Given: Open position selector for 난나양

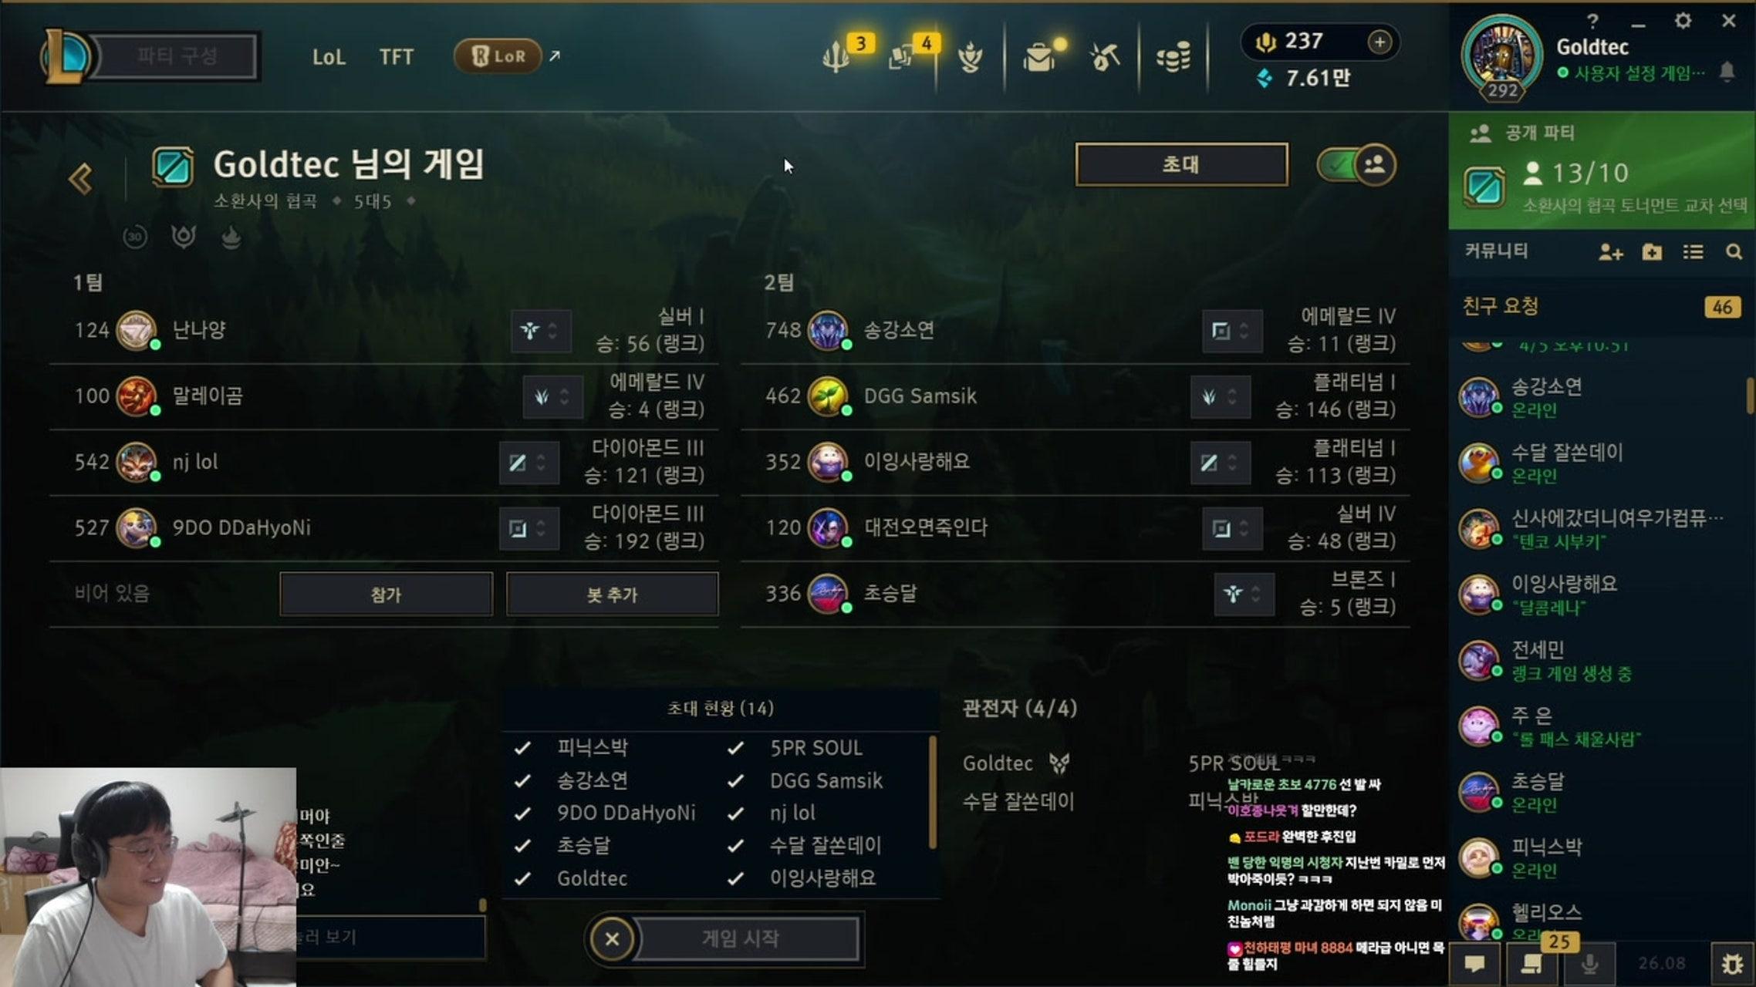Looking at the screenshot, I should coord(540,331).
